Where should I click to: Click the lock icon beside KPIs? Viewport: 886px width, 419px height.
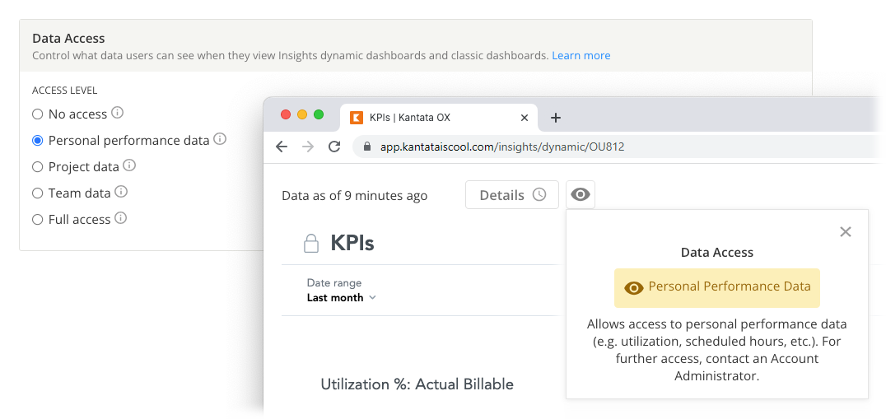coord(310,244)
